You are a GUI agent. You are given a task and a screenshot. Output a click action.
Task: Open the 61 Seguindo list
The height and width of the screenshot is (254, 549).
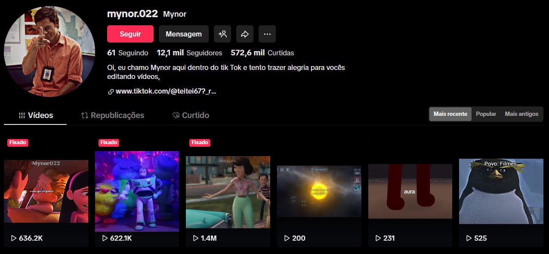pos(128,52)
